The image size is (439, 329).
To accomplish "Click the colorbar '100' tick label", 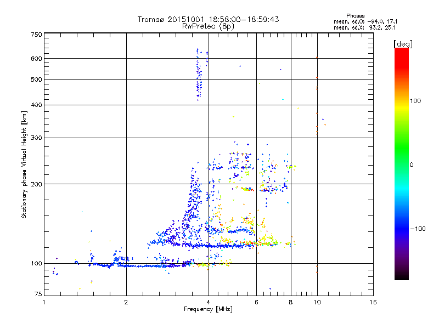I will click(415, 101).
